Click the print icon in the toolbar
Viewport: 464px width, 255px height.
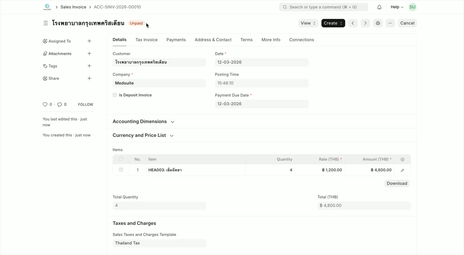pyautogui.click(x=378, y=23)
